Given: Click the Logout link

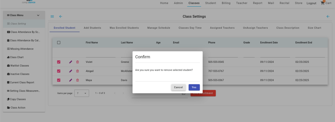Looking at the screenshot, I should click(311, 3).
